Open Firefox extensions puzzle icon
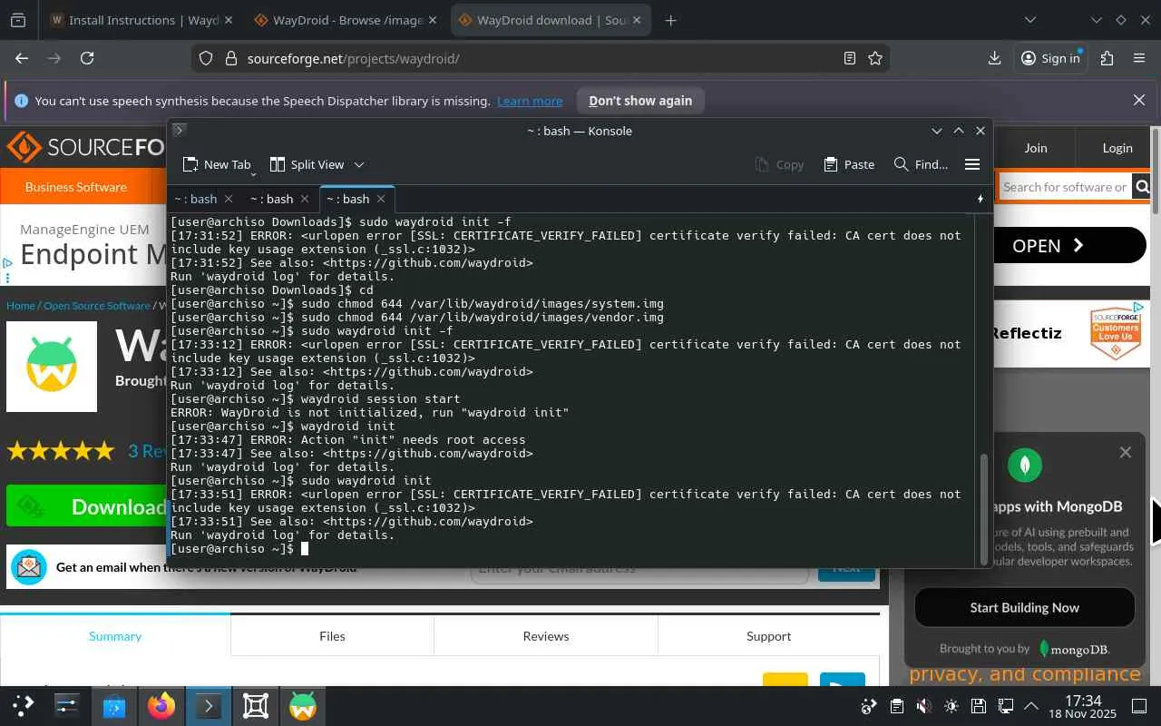This screenshot has height=726, width=1161. pos(1107,58)
